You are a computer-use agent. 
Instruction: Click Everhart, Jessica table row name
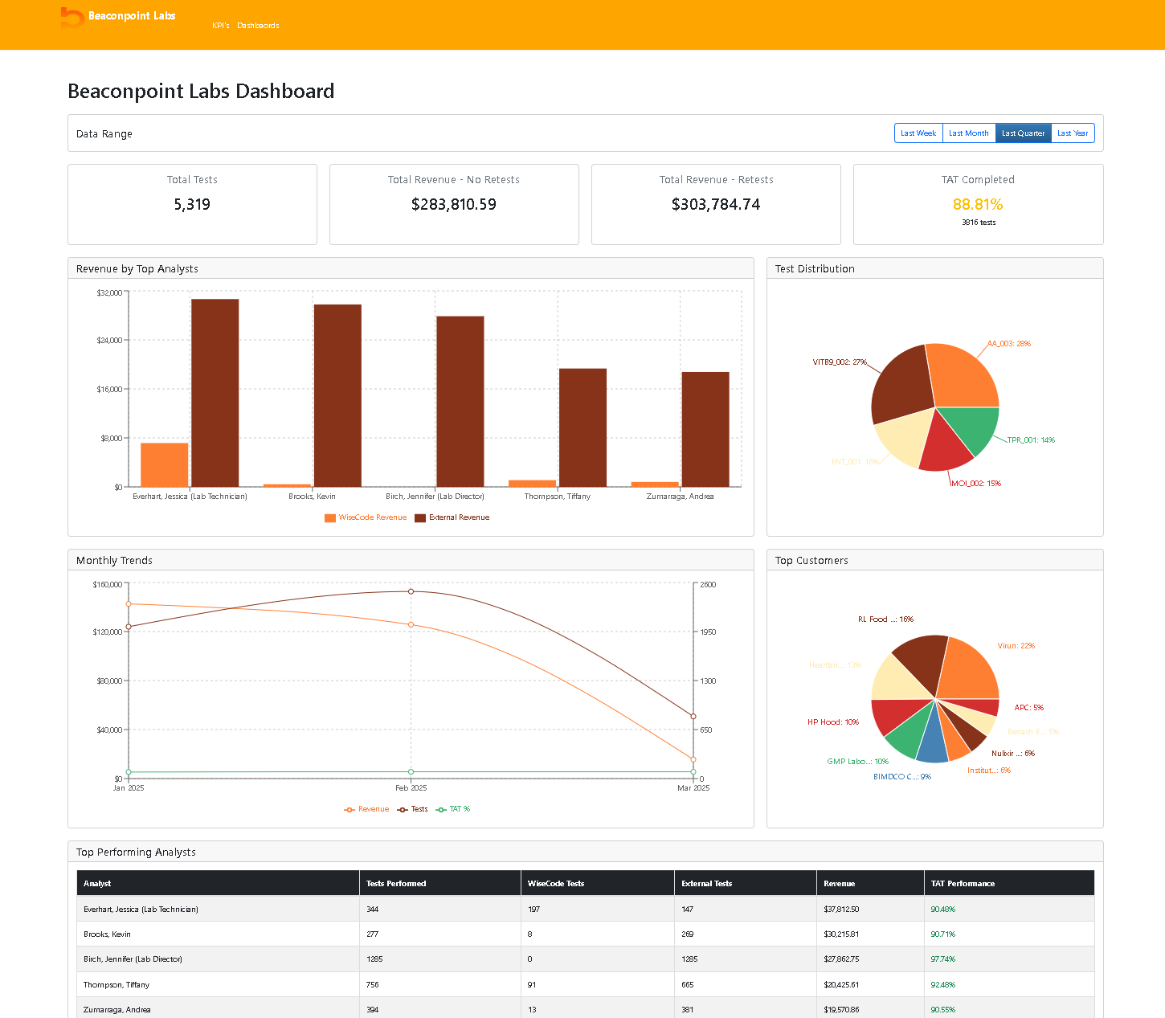(141, 910)
